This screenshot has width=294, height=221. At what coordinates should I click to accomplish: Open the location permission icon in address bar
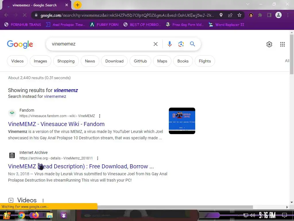click(x=221, y=15)
